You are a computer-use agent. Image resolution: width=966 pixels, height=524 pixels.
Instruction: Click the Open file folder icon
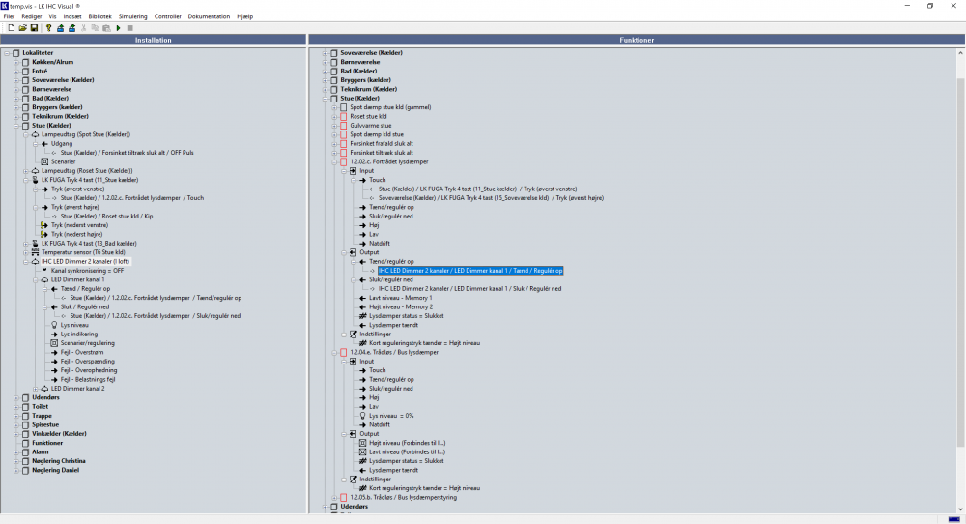tap(21, 28)
